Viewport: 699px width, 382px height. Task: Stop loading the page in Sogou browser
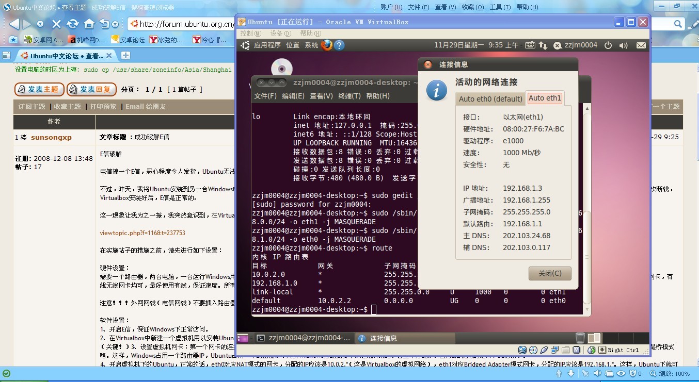(57, 24)
